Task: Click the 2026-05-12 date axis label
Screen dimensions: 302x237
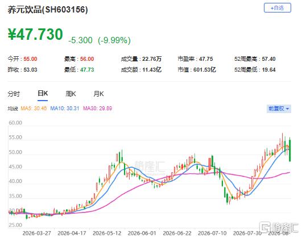Action: [107, 233]
